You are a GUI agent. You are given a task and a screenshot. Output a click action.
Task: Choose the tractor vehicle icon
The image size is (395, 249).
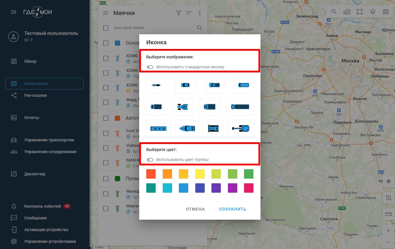(x=183, y=107)
